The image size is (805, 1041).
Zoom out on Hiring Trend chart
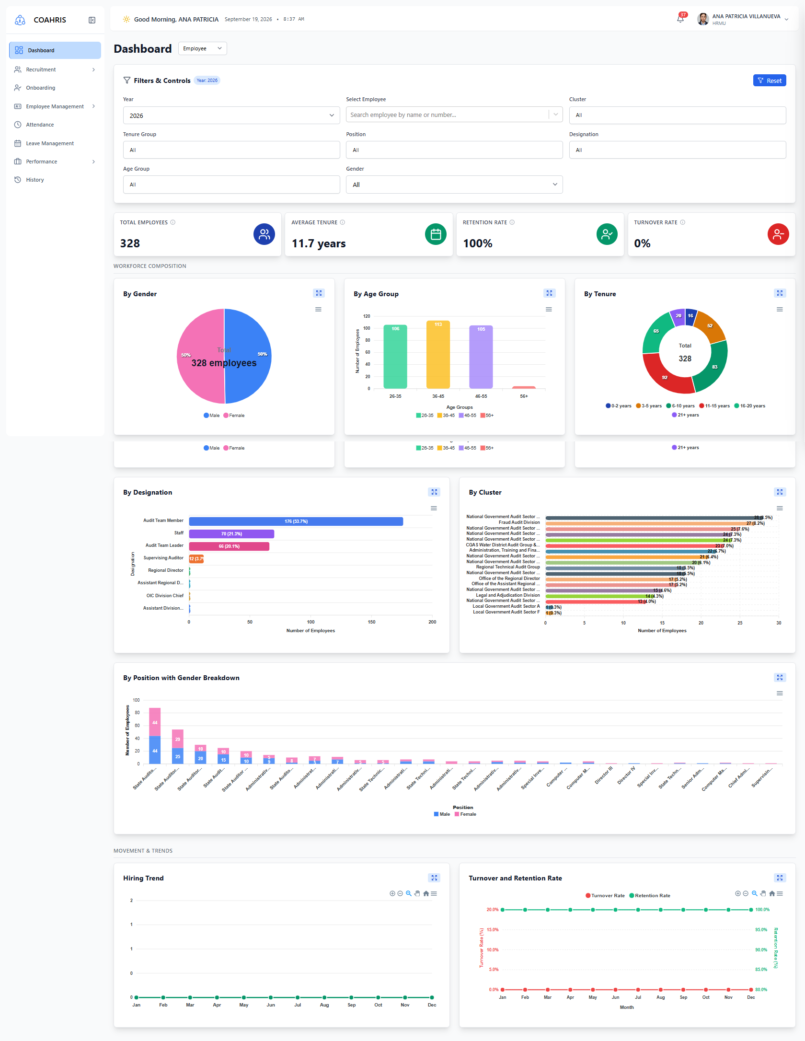click(x=400, y=893)
